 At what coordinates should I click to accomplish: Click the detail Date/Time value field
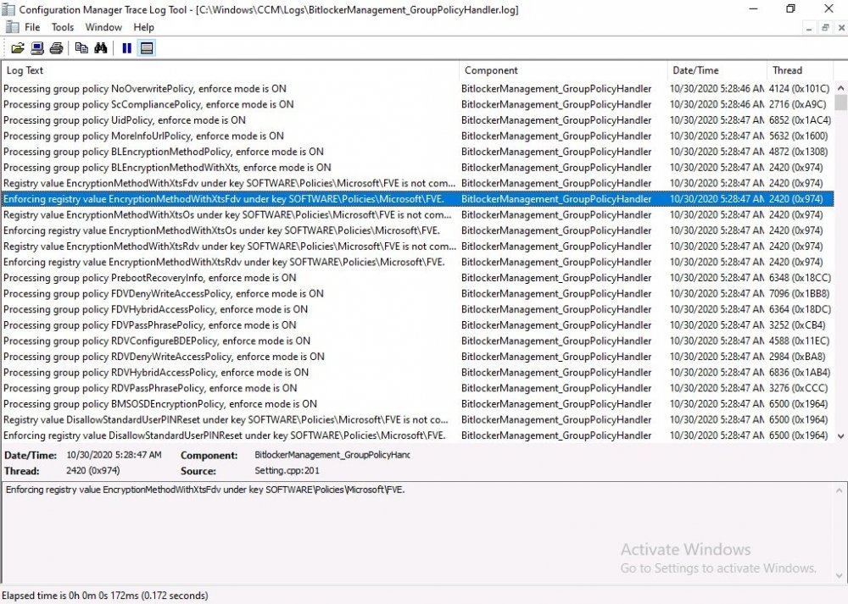click(114, 455)
